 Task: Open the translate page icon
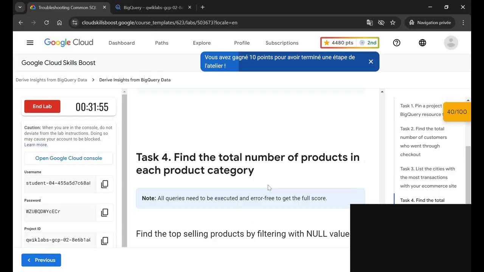click(370, 23)
